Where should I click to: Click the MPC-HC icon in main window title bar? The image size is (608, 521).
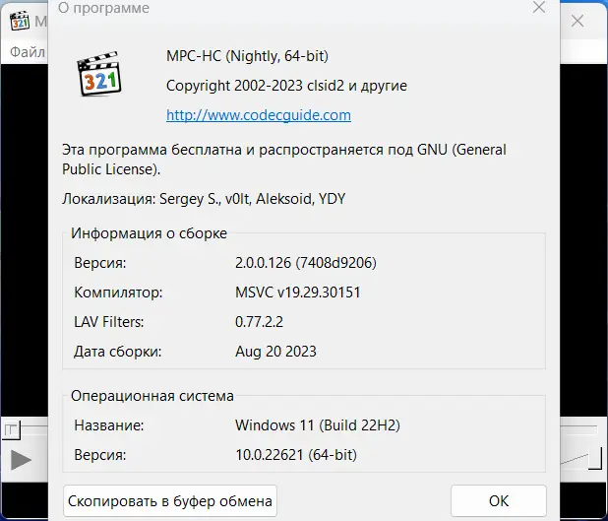pos(16,19)
